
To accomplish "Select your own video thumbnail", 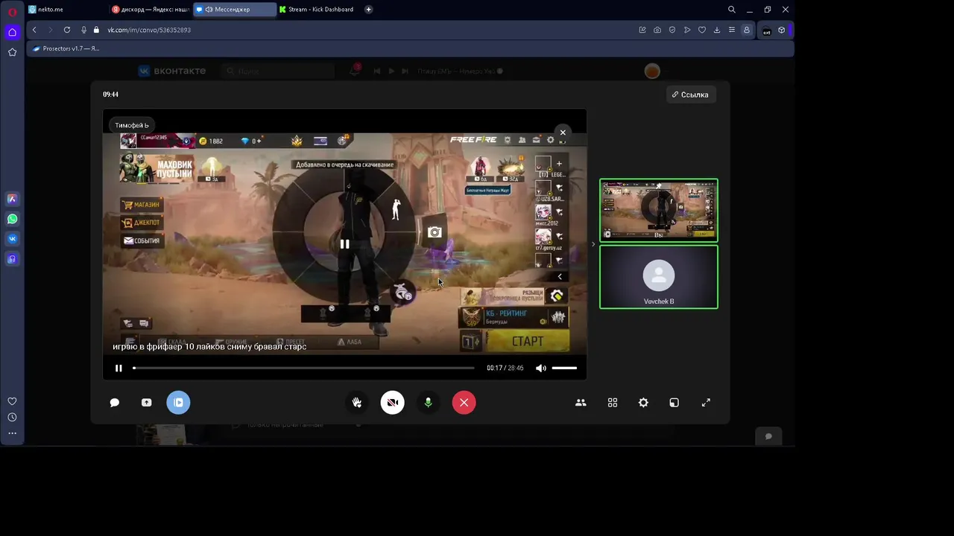I will (x=659, y=211).
